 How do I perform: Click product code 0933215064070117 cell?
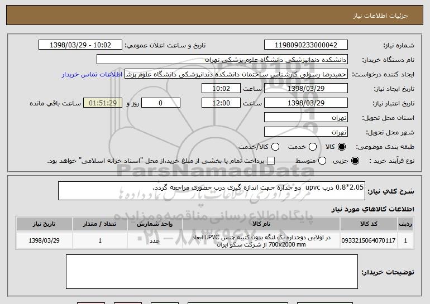[369, 240]
